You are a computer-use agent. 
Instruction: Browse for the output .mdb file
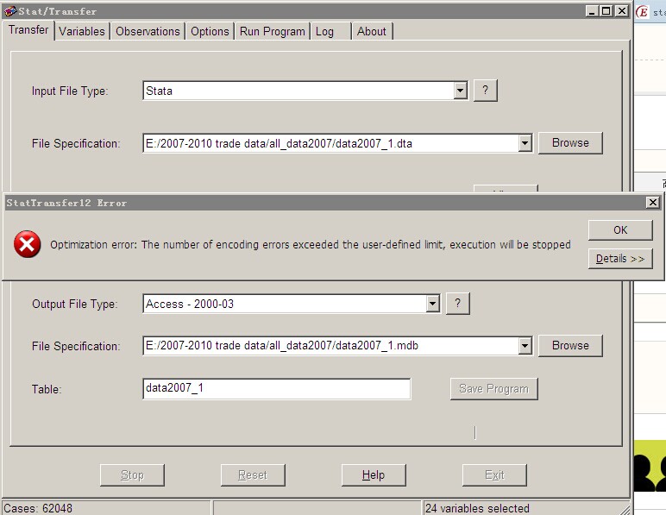570,346
